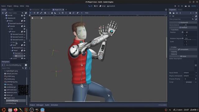Click the horizontal viewport scrollbar

click(x=82, y=101)
